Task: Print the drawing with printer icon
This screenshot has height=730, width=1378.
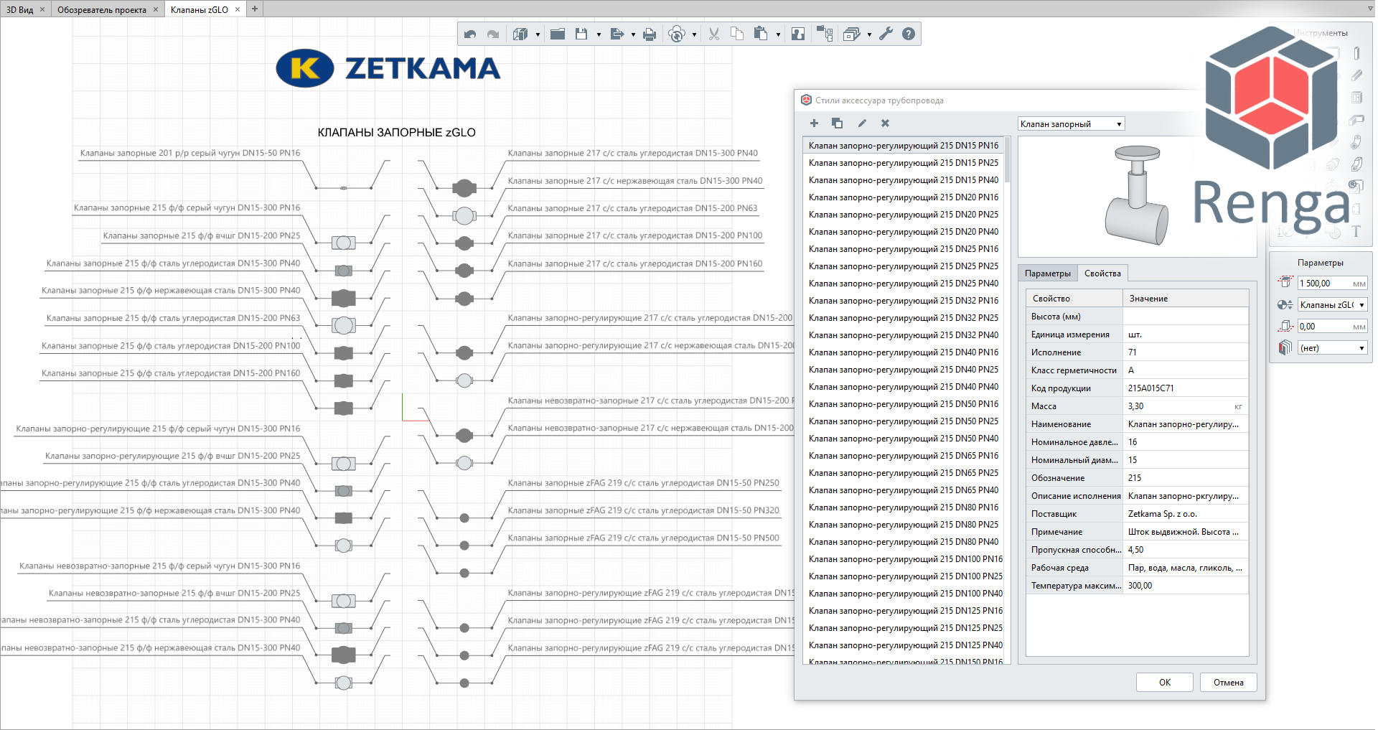Action: pos(650,34)
